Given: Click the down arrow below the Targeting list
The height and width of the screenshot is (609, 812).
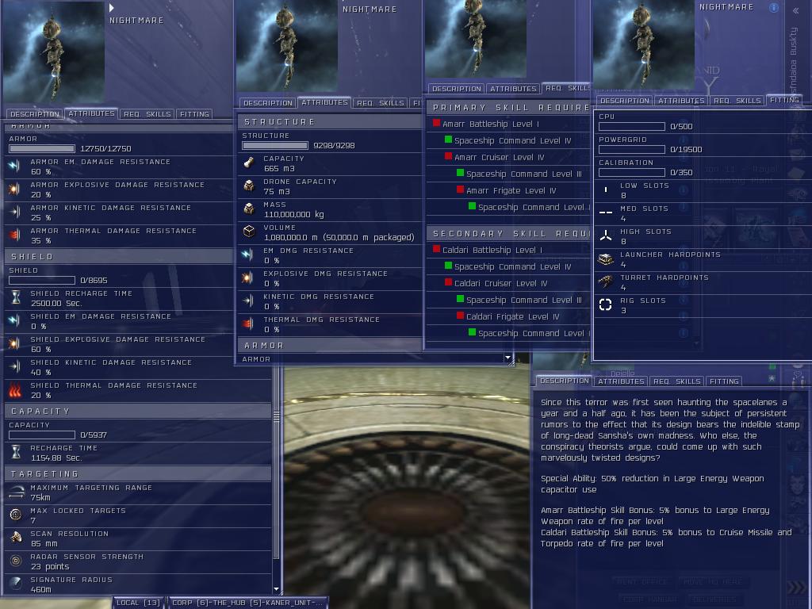Looking at the screenshot, I should coord(276,589).
